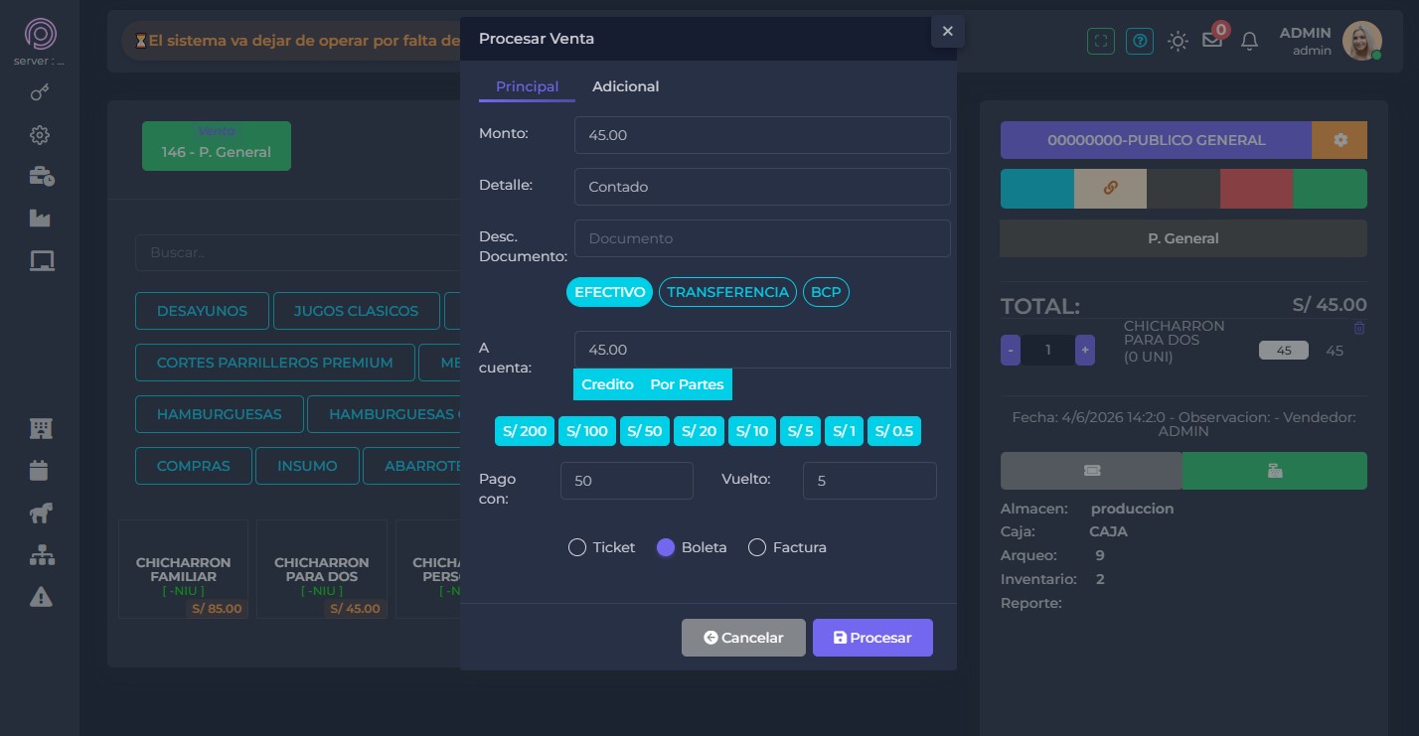Open the mail inbox icon
The width and height of the screenshot is (1419, 736).
click(1212, 41)
